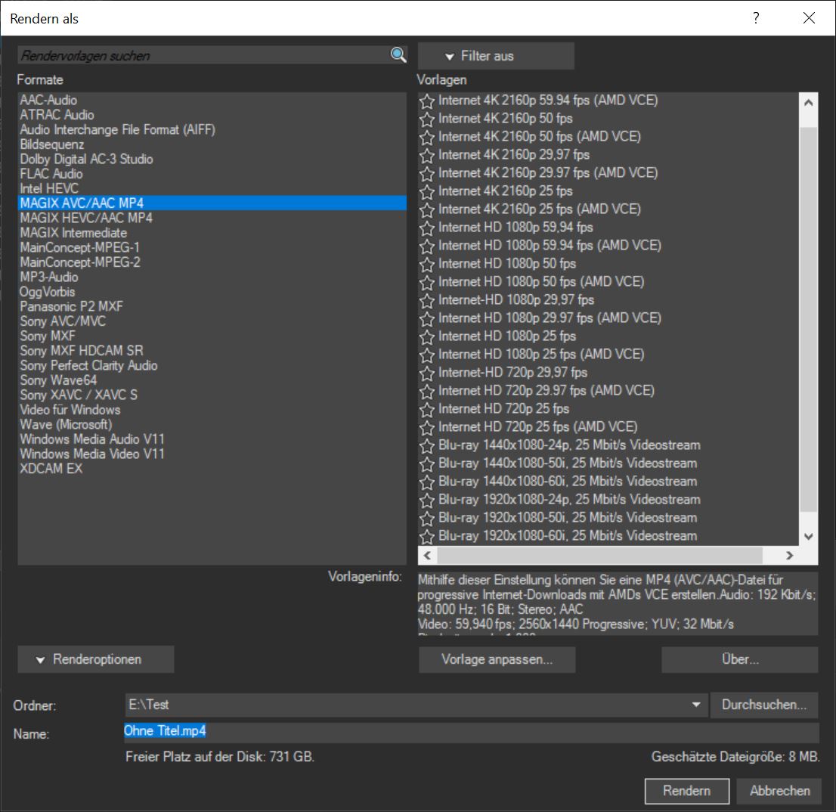Star Internet HD 1080p 50 fps (AMD VCE)

[426, 282]
